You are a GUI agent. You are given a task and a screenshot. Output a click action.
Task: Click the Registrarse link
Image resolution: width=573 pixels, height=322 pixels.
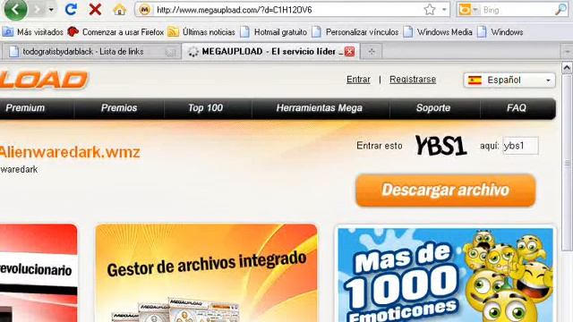coord(413,80)
